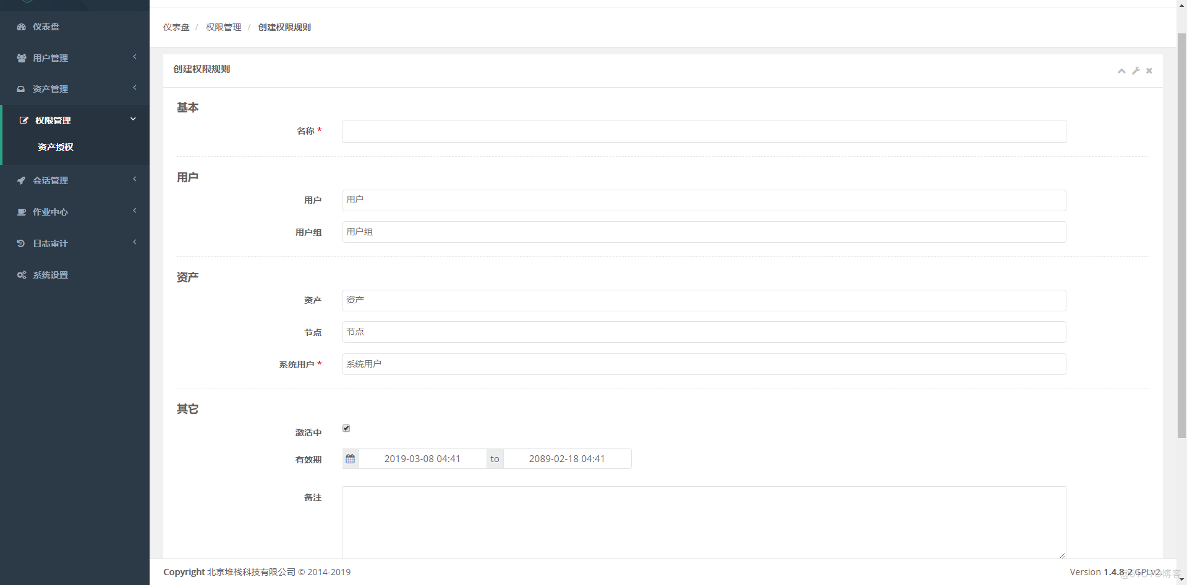Select 权限管理 sidebar menu item

pyautogui.click(x=76, y=120)
